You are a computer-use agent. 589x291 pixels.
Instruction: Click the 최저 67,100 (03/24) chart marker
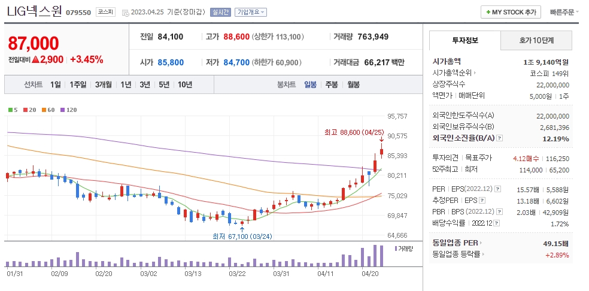[x=242, y=237]
